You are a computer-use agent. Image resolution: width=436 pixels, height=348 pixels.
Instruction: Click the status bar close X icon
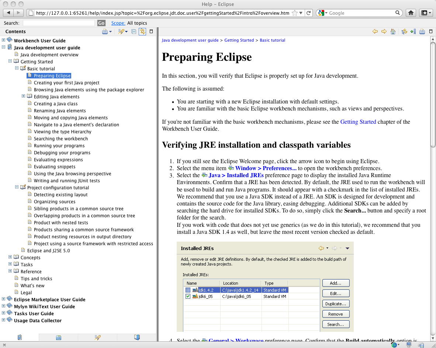point(4,345)
